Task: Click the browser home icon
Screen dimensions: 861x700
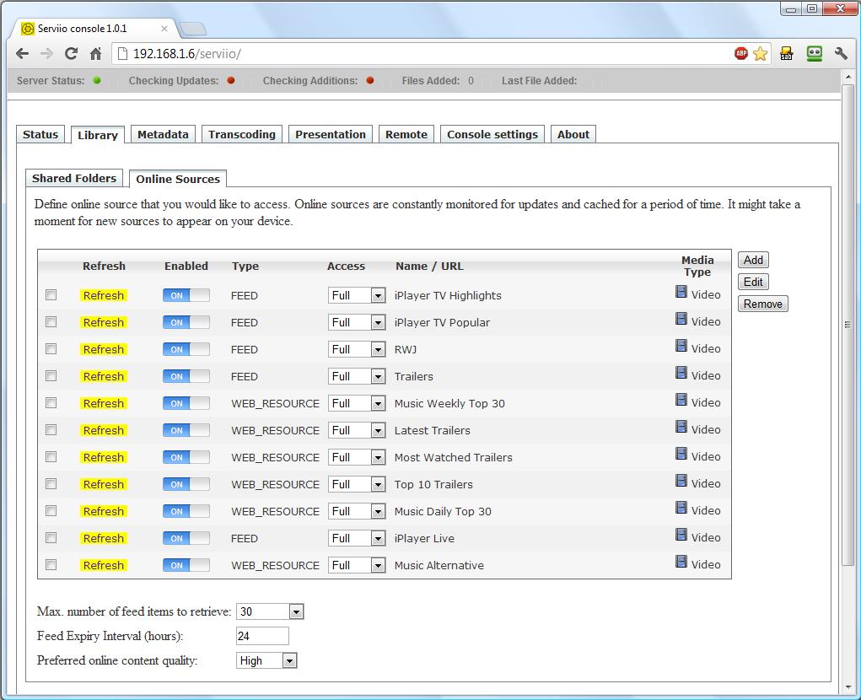Action: 95,54
